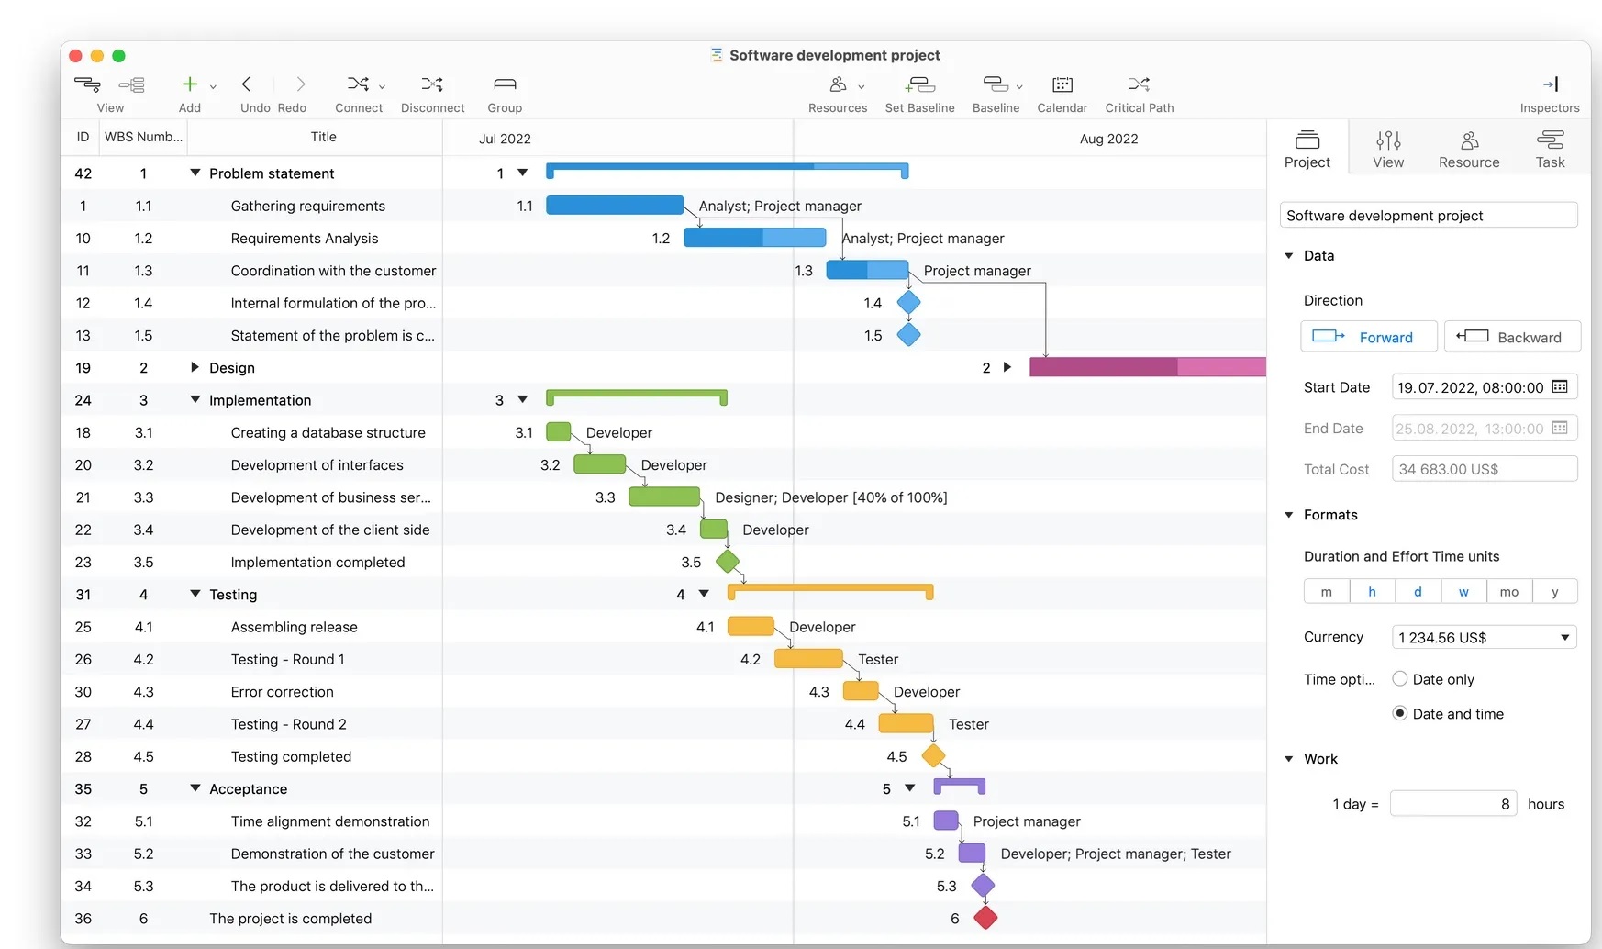Expand the Design task group
This screenshot has height=949, width=1602.
[195, 367]
